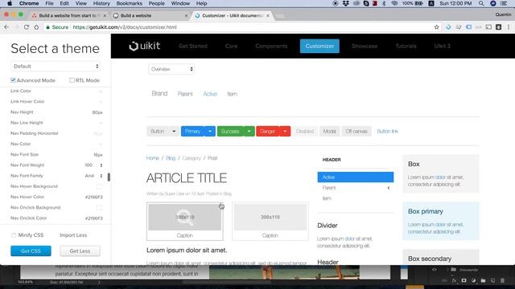Expand the Primary button dropdown arrow
This screenshot has height=289, width=515.
click(210, 132)
